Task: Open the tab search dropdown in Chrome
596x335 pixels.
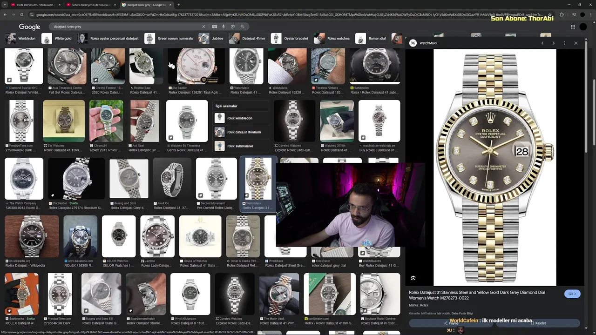Action: tap(5, 5)
